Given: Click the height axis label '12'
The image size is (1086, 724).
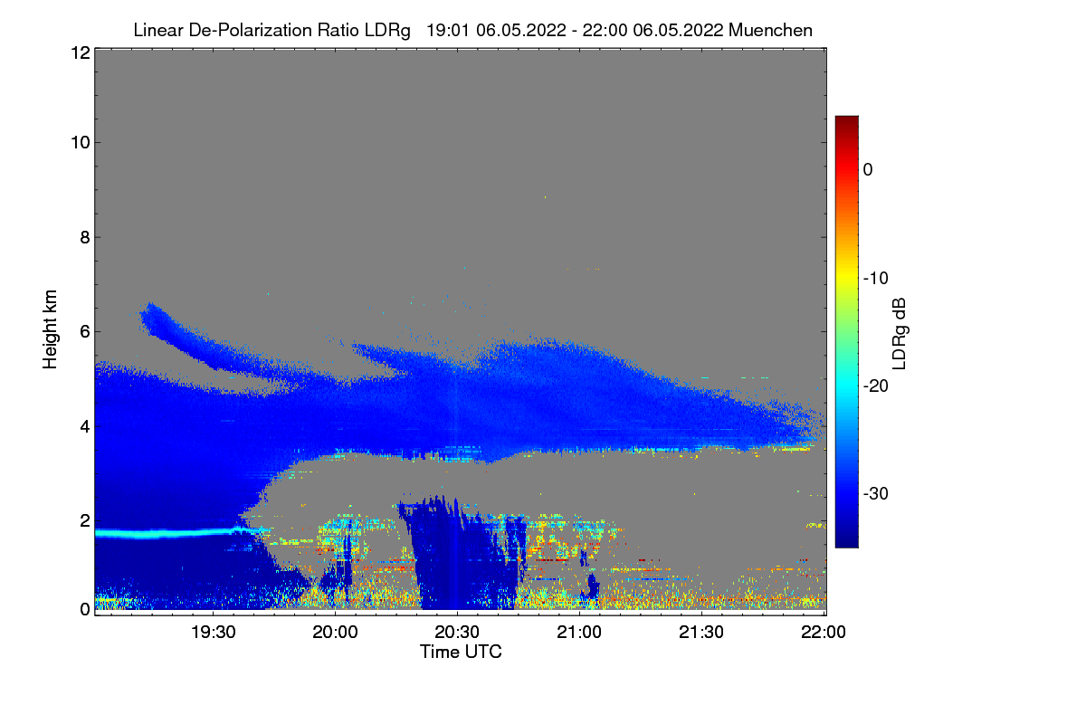Looking at the screenshot, I should [79, 52].
